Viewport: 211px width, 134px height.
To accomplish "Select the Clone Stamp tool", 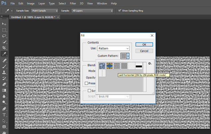I will pos(4,72).
